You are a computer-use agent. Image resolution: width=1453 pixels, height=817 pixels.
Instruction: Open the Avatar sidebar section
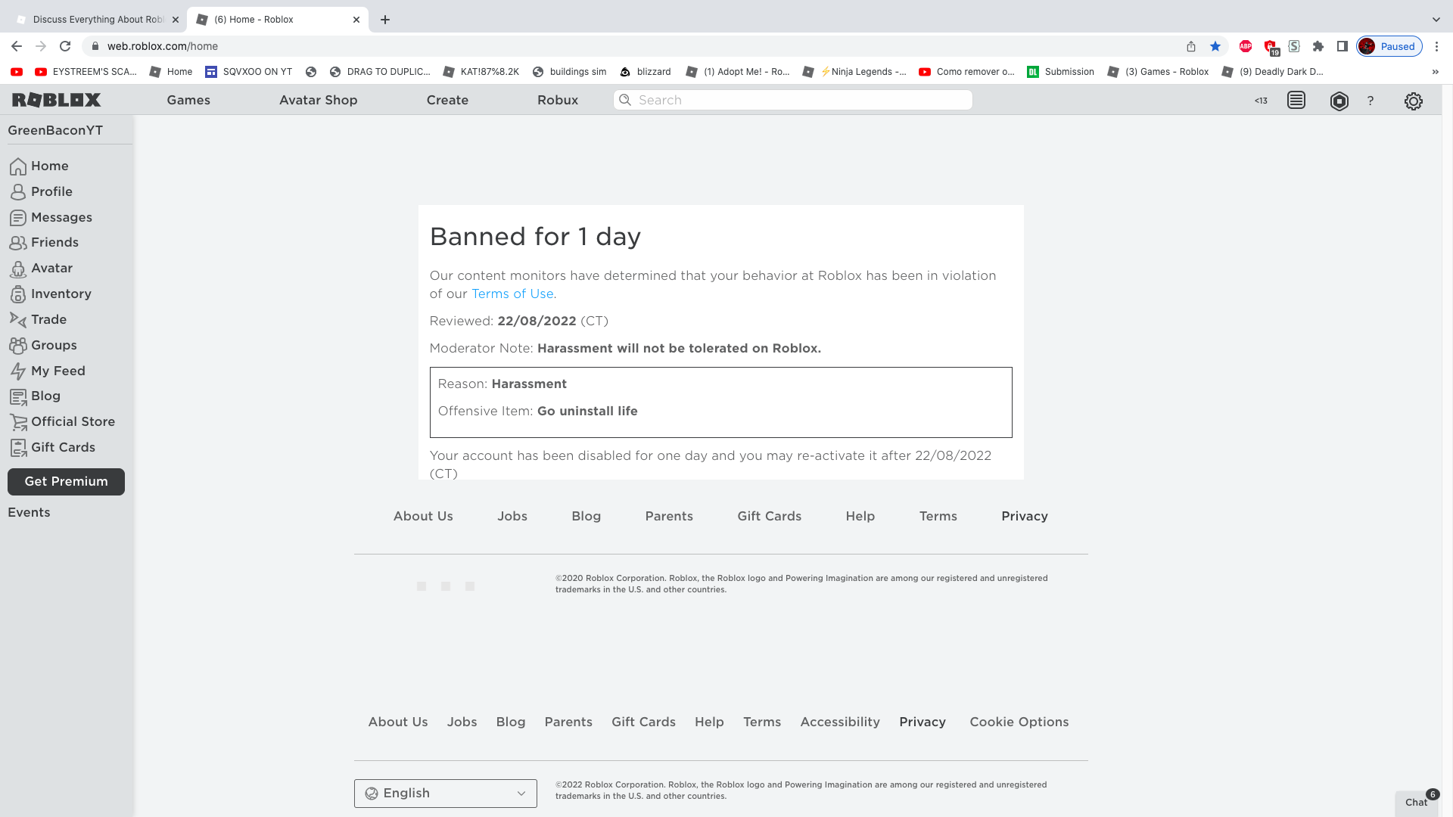point(52,267)
